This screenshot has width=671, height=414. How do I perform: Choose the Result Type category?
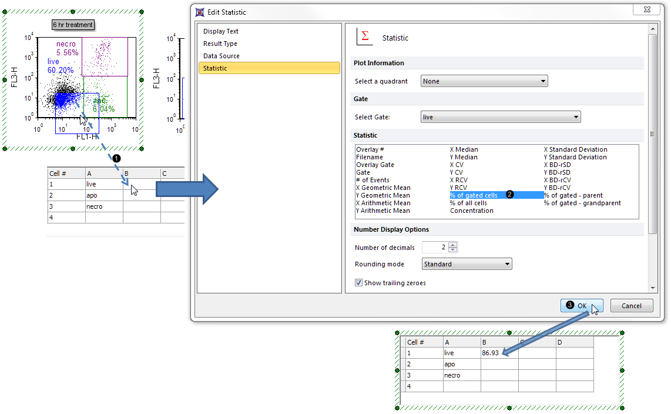click(x=220, y=44)
